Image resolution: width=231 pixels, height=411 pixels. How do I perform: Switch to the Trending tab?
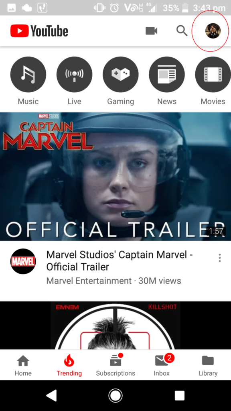point(69,365)
